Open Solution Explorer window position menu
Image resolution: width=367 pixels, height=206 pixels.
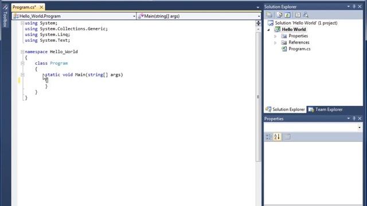point(348,7)
